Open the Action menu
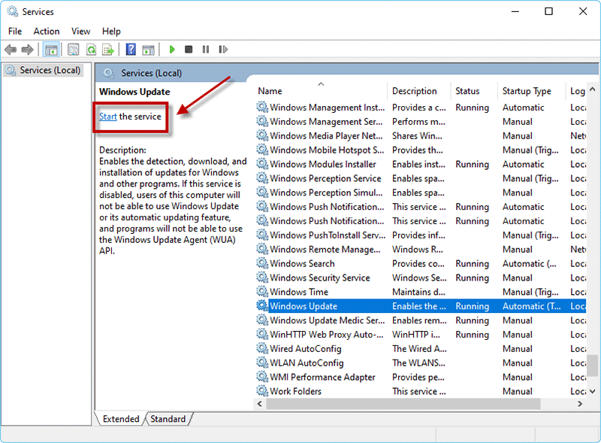Viewport: 601px width, 443px height. tap(47, 31)
